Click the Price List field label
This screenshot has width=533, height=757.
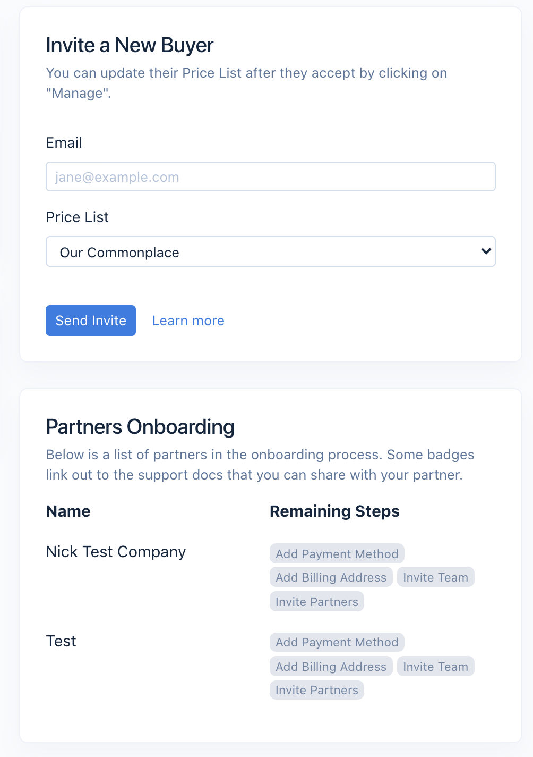(x=77, y=217)
